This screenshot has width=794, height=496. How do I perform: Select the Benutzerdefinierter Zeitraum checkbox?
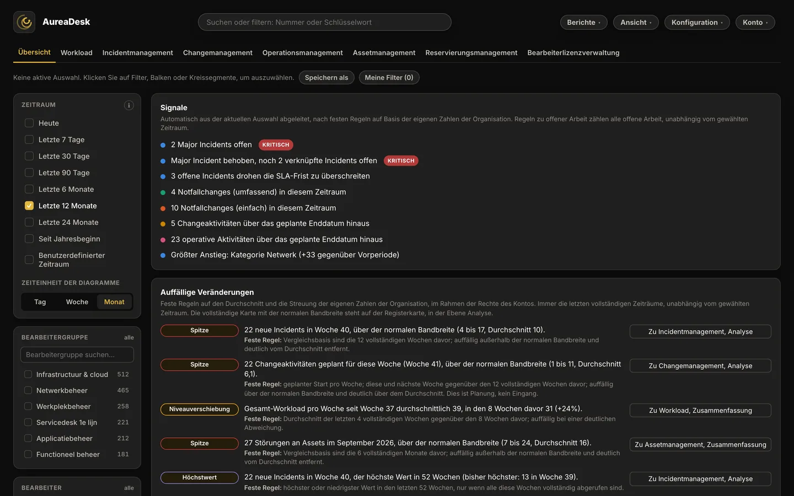tap(29, 260)
